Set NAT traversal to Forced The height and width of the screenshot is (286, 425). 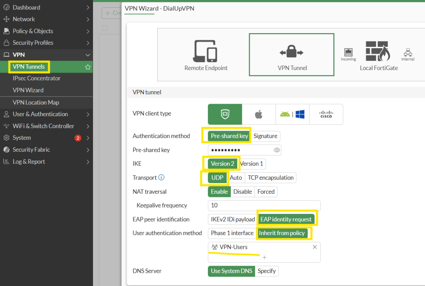pyautogui.click(x=266, y=191)
